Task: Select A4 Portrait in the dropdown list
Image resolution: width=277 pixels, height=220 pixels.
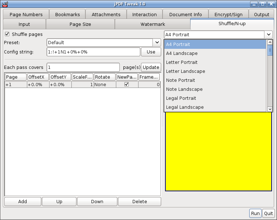Action: [x=215, y=45]
